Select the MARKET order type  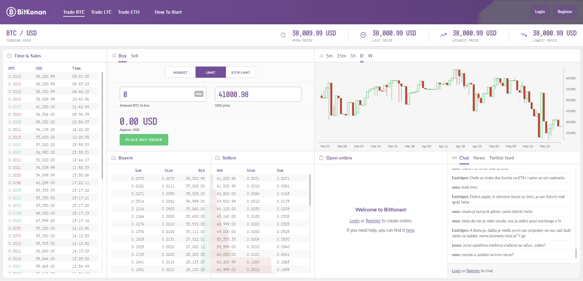(x=180, y=73)
